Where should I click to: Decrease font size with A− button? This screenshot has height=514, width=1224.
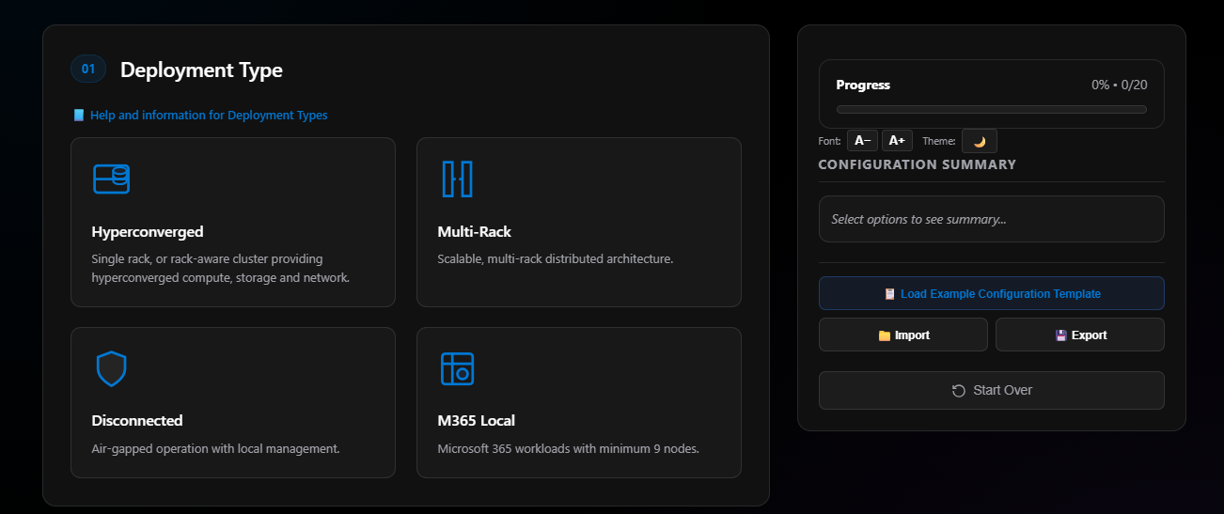(862, 141)
